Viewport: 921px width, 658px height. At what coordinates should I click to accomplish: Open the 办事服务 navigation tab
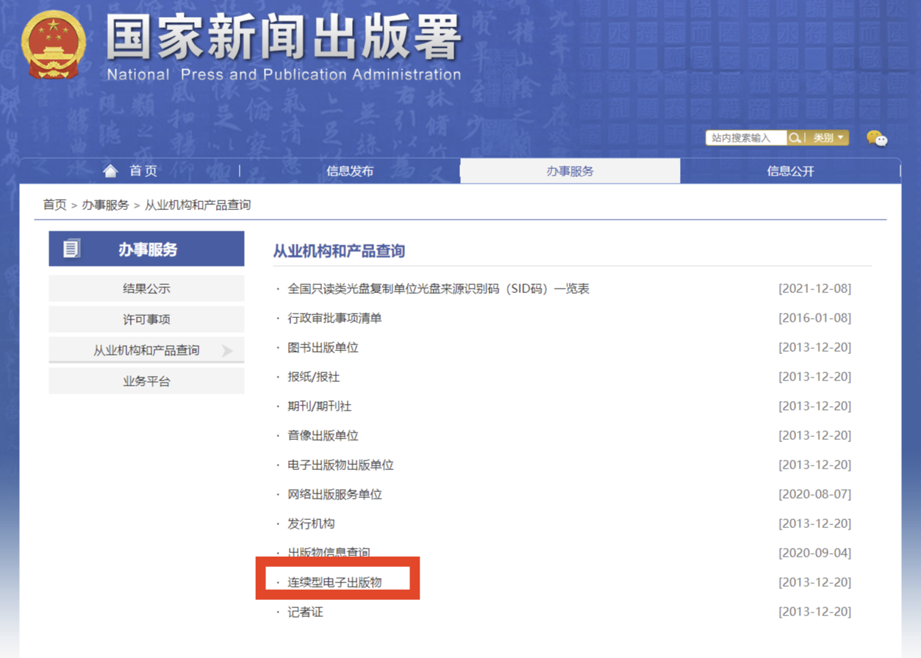click(x=570, y=171)
